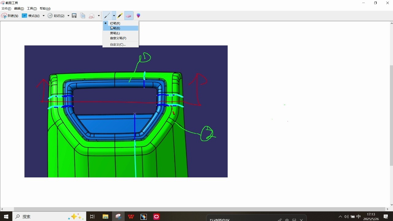Open the Windows Start menu
This screenshot has width=393, height=221.
pos(6,216)
